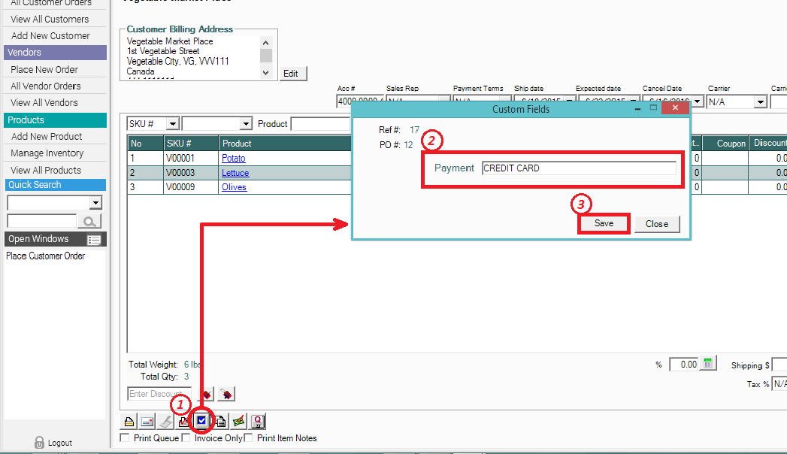Viewport: 787px width, 454px height.
Task: Click the yellow printer icon in the bottom toolbar
Action: (x=129, y=422)
